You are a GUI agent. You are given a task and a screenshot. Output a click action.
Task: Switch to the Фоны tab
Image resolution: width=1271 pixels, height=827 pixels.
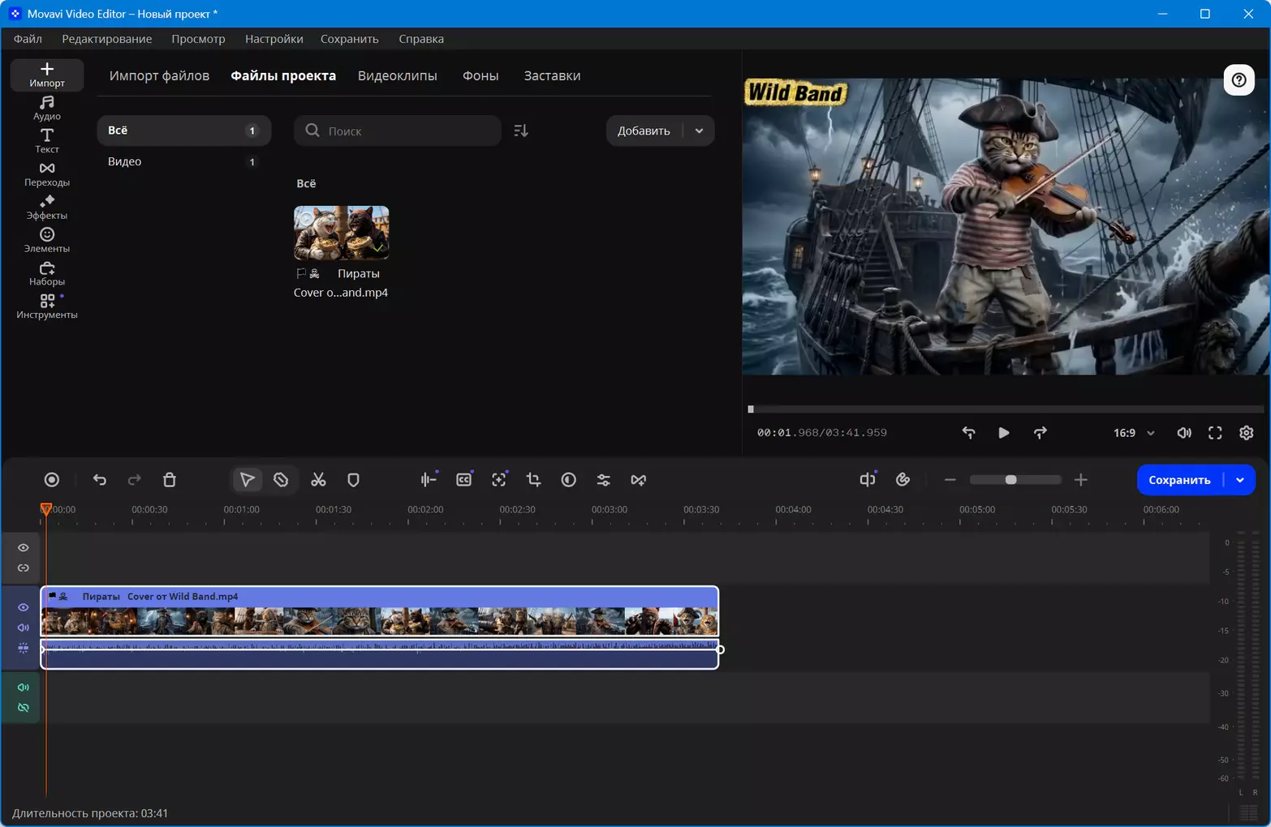tap(480, 75)
